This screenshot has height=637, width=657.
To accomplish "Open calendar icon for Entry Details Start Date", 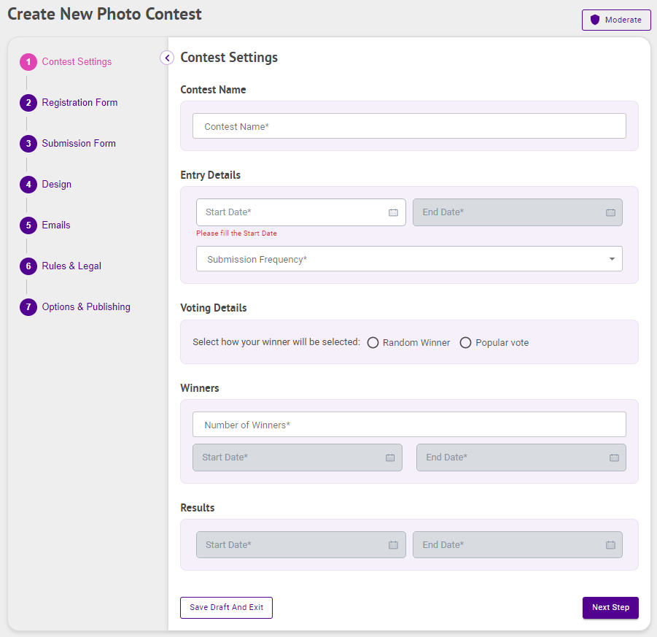I will 393,212.
